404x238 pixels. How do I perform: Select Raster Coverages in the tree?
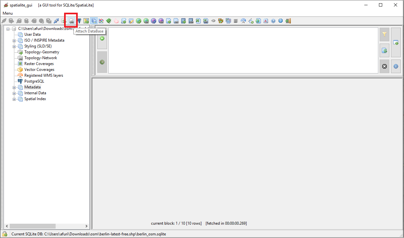(x=39, y=64)
